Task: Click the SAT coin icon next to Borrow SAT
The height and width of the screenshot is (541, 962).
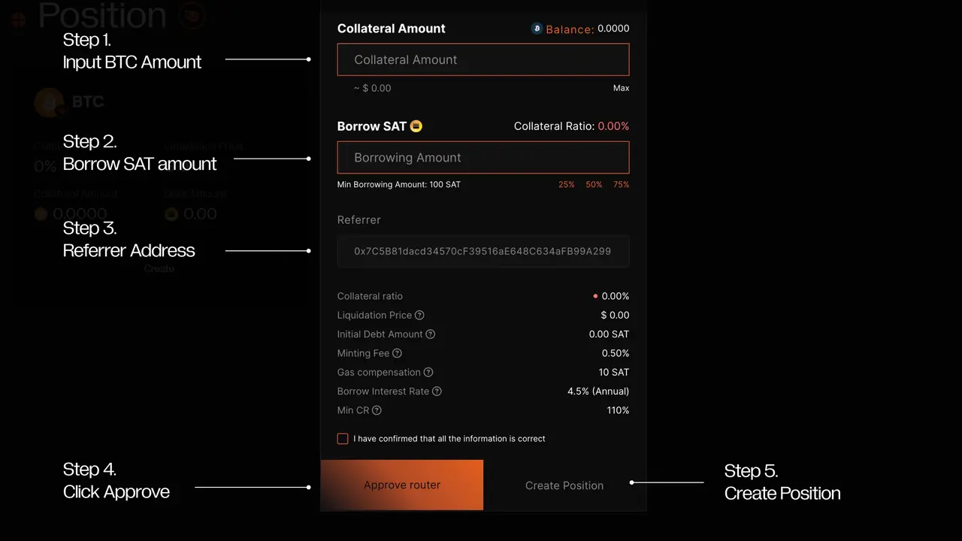Action: coord(416,126)
